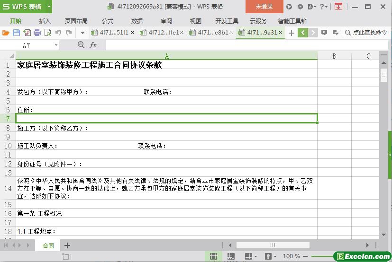
Task: Click the select-all corner triangle
Action: [x=11, y=56]
